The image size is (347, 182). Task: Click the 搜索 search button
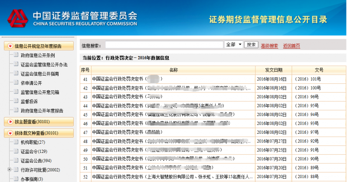coord(251,45)
